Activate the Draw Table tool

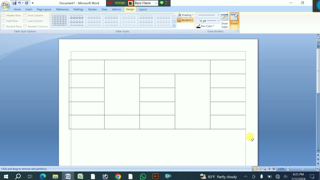pos(224,21)
